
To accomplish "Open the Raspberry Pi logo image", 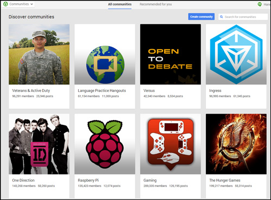I will coord(105,144).
